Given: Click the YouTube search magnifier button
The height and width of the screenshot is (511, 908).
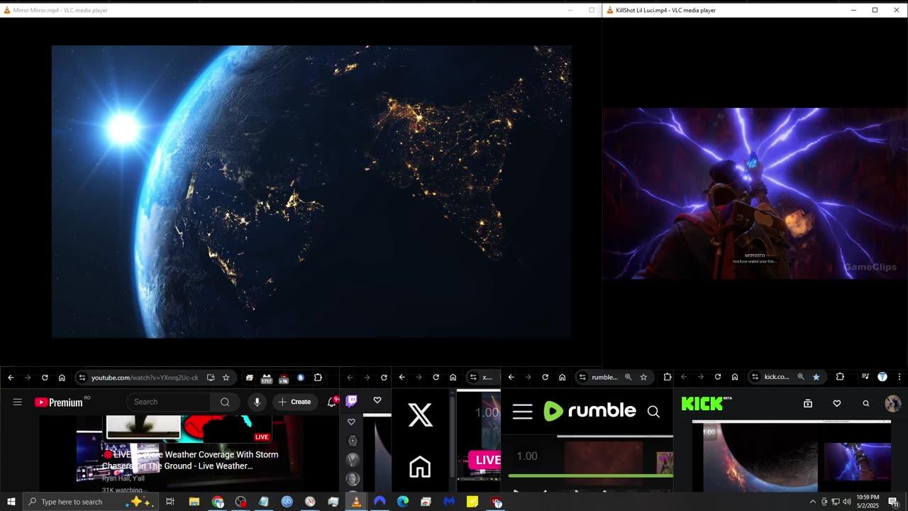Looking at the screenshot, I should coord(225,402).
